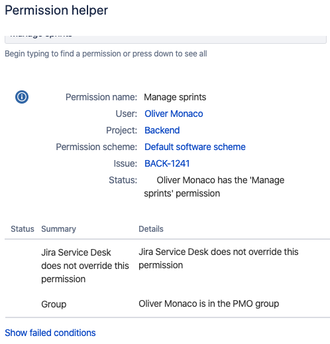330x344 pixels.
Task: Click the 'Oliver Monaco has the Manage sprints permission' status
Action: [214, 187]
